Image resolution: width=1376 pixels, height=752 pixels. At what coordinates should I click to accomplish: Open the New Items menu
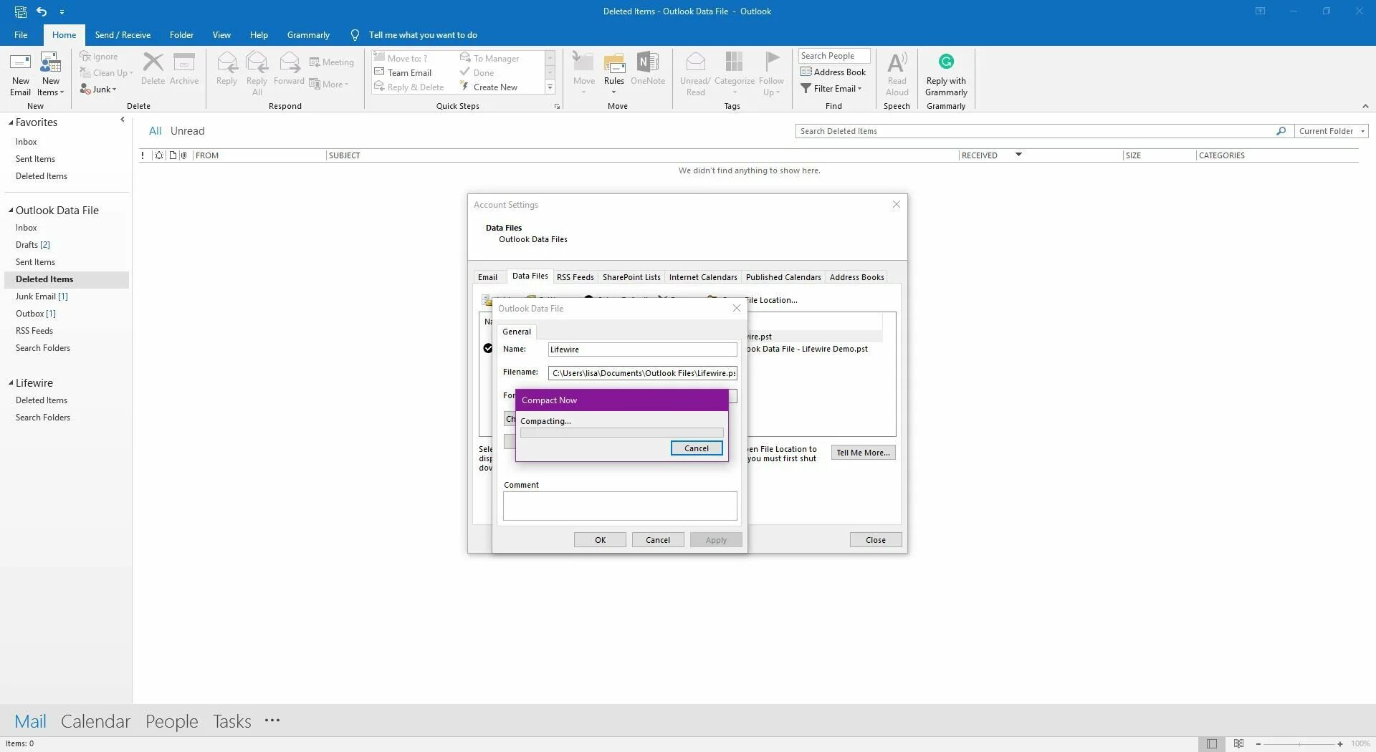click(x=50, y=74)
